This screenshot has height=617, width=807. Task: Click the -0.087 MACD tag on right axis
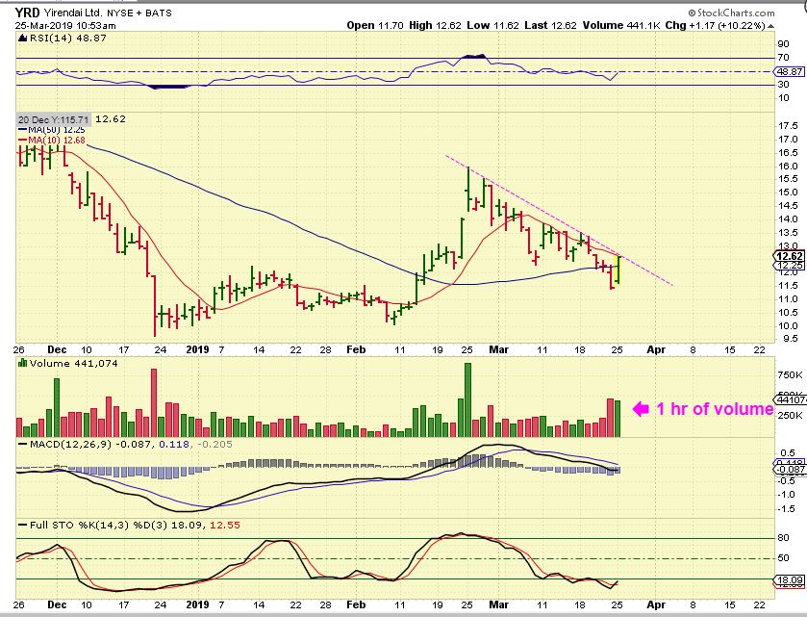pyautogui.click(x=789, y=469)
